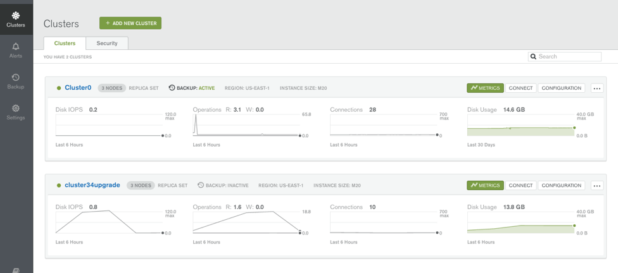Click the 14.6 GB disk usage value
The width and height of the screenshot is (618, 273).
pos(514,110)
